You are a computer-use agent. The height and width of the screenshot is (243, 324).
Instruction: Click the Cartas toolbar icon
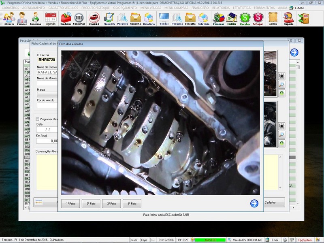point(273,18)
